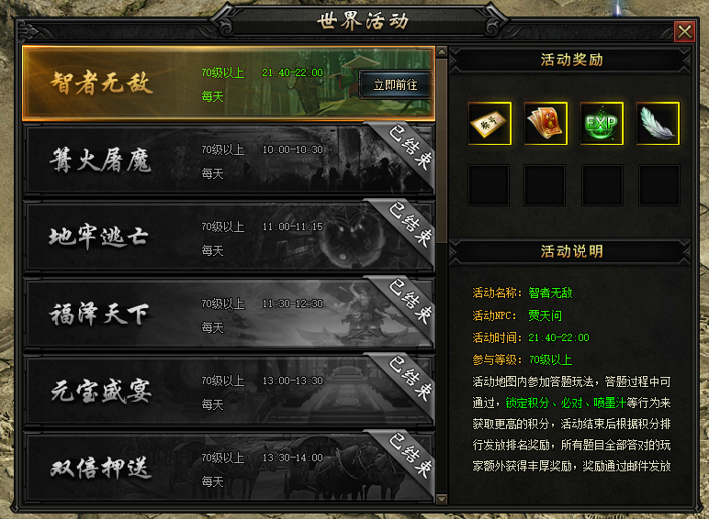Click the white feather reward icon
The width and height of the screenshot is (709, 519).
[x=658, y=123]
